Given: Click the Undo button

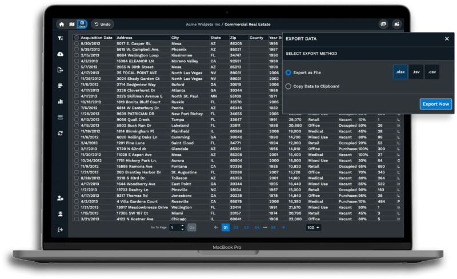Looking at the screenshot, I should [102, 25].
